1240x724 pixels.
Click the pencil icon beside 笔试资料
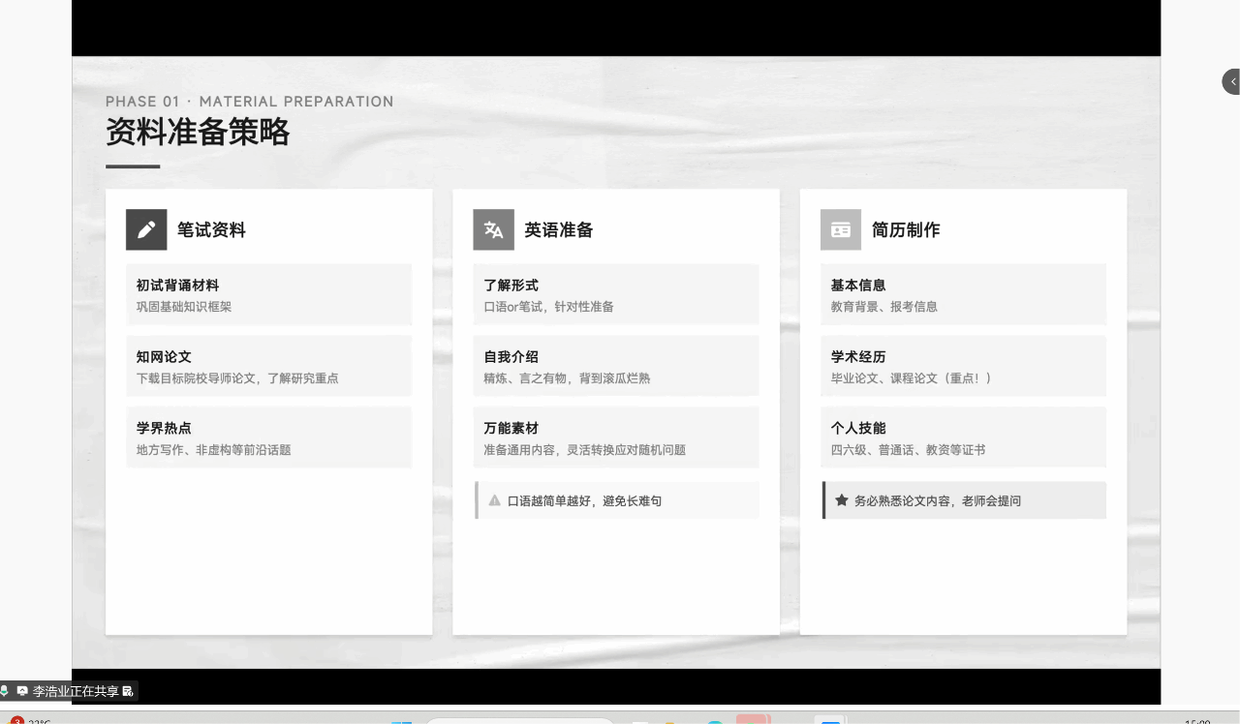tap(146, 229)
